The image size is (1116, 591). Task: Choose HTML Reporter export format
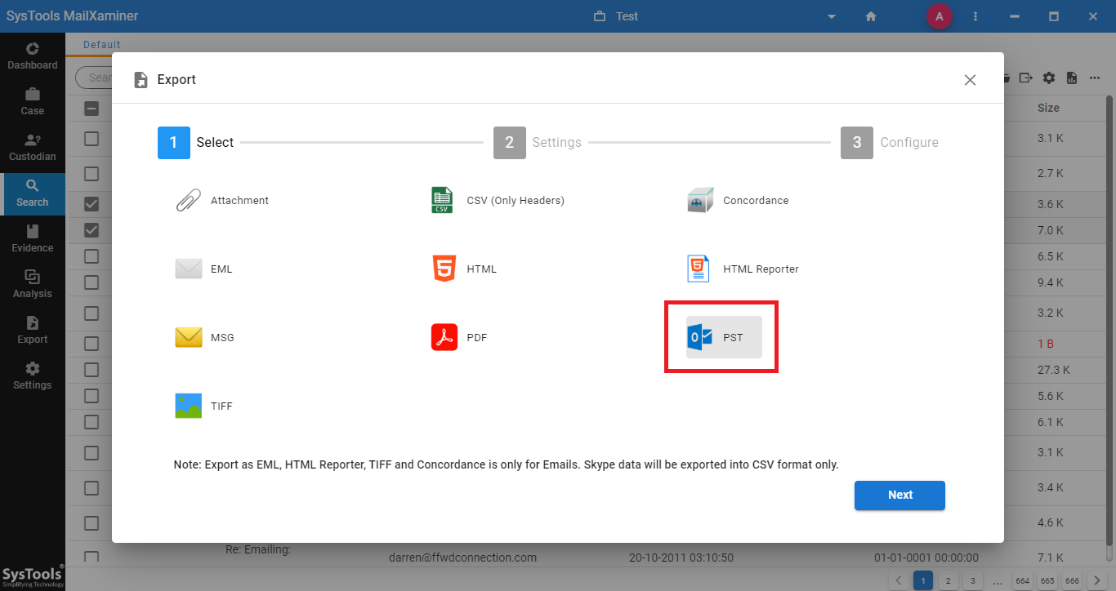pos(743,269)
